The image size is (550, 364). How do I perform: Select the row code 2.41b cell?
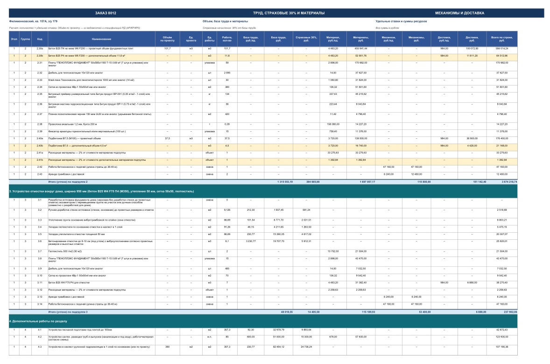pos(40,160)
